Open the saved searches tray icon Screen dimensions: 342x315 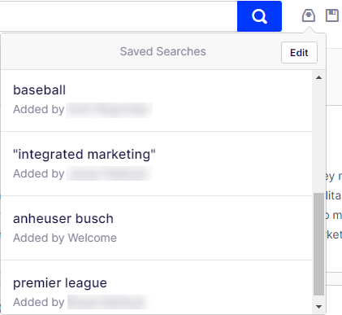pyautogui.click(x=309, y=15)
